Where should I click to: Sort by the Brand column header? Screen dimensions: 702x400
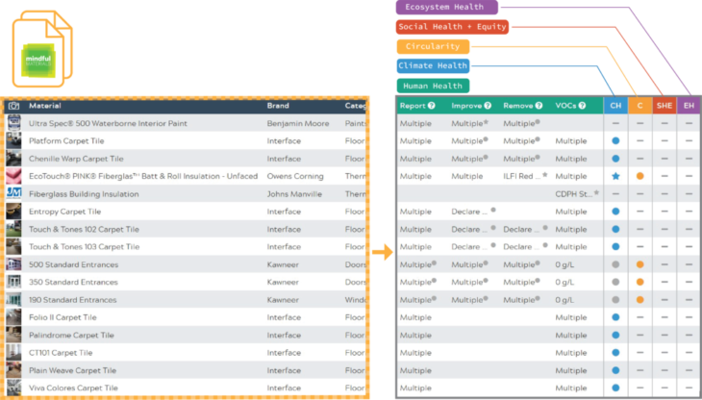tap(278, 106)
